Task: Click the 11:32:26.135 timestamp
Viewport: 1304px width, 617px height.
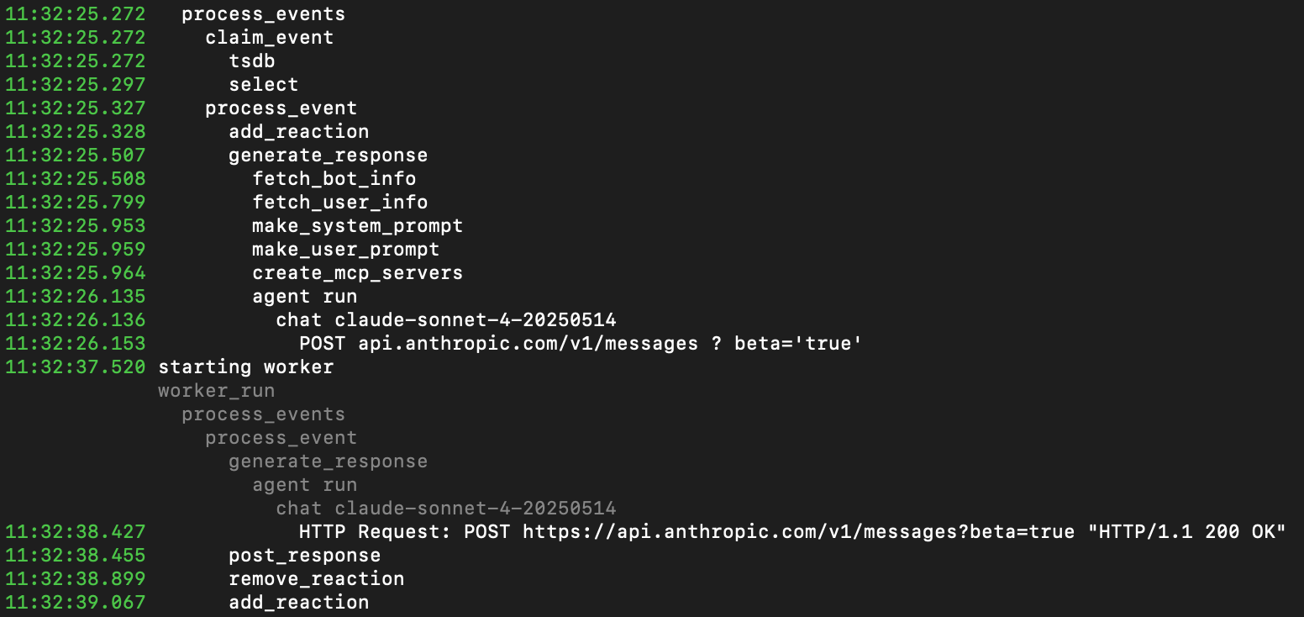Action: 75,297
